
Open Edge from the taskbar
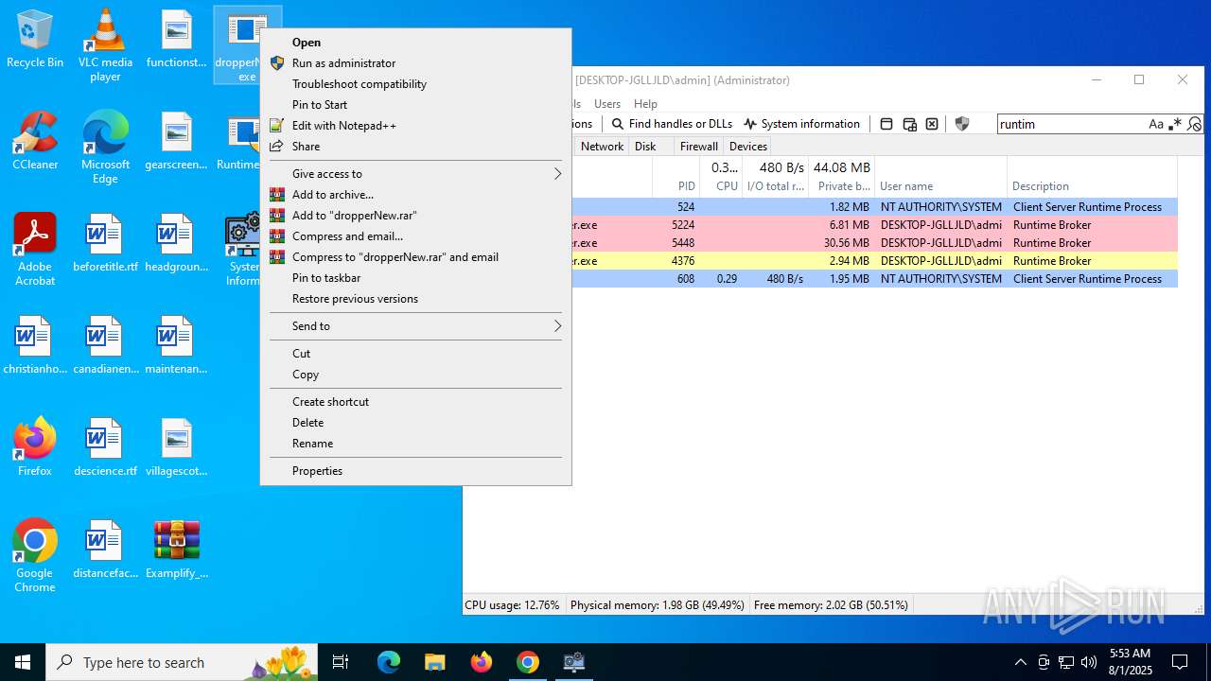389,662
